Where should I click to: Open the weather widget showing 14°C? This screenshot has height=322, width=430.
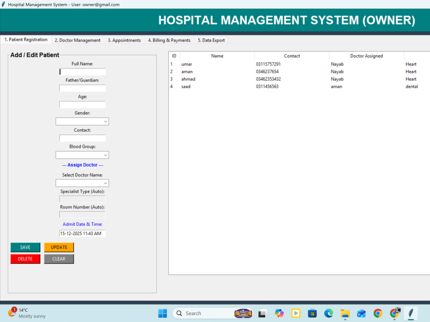26,313
